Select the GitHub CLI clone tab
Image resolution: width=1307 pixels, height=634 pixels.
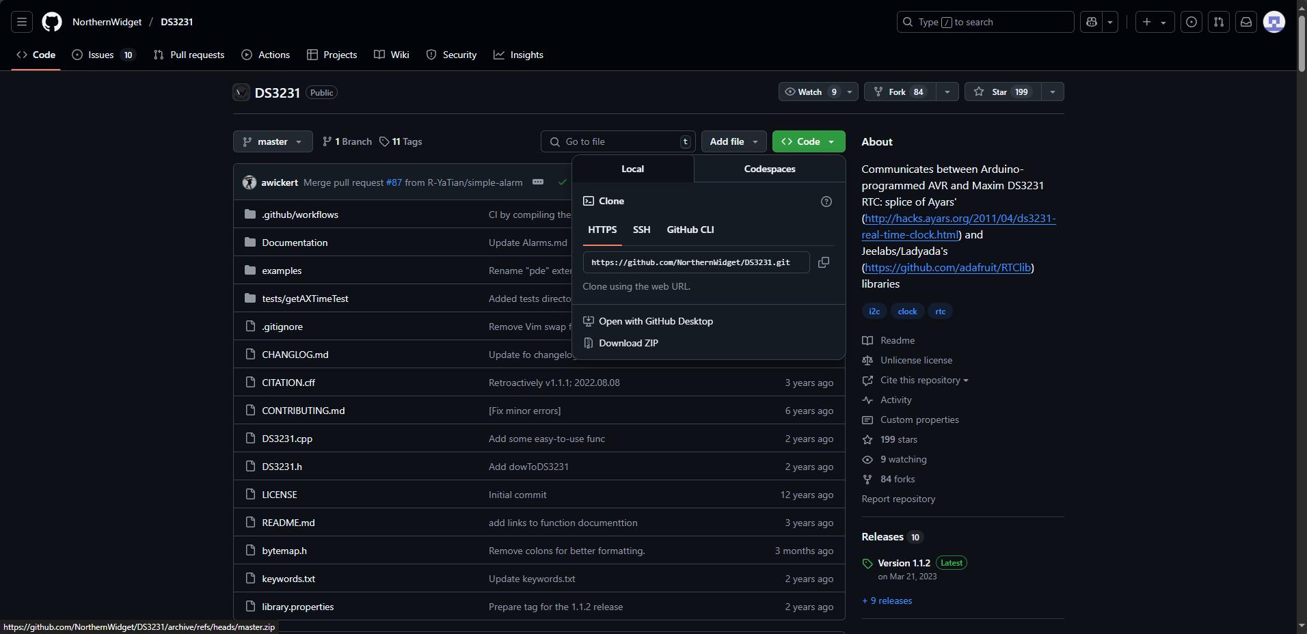click(x=690, y=230)
